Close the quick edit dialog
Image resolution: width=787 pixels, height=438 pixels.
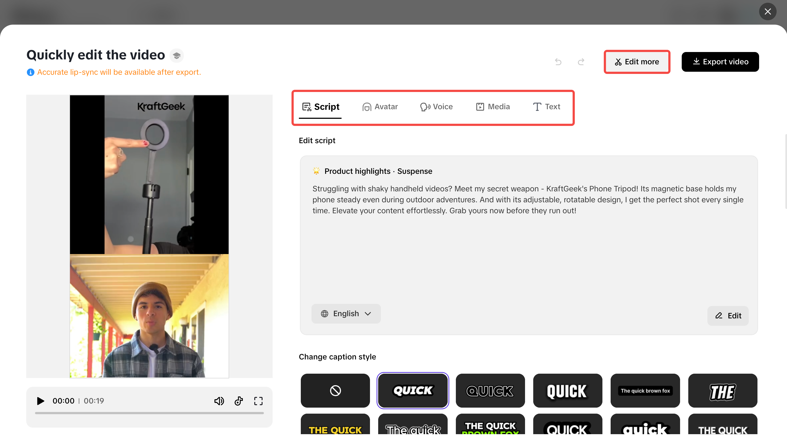[x=767, y=11]
